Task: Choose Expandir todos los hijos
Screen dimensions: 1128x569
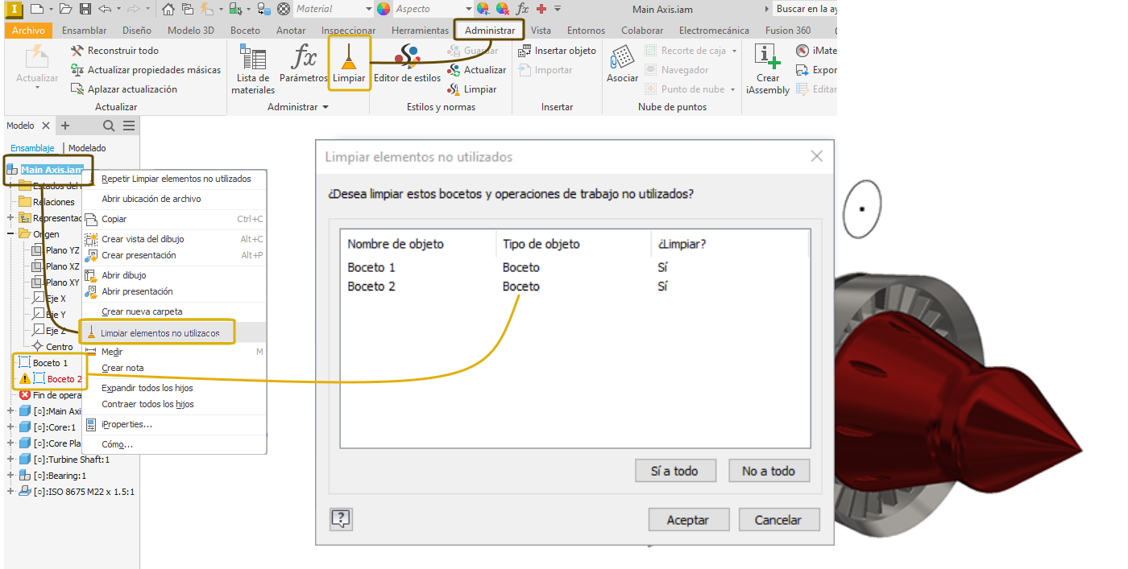Action: click(174, 388)
